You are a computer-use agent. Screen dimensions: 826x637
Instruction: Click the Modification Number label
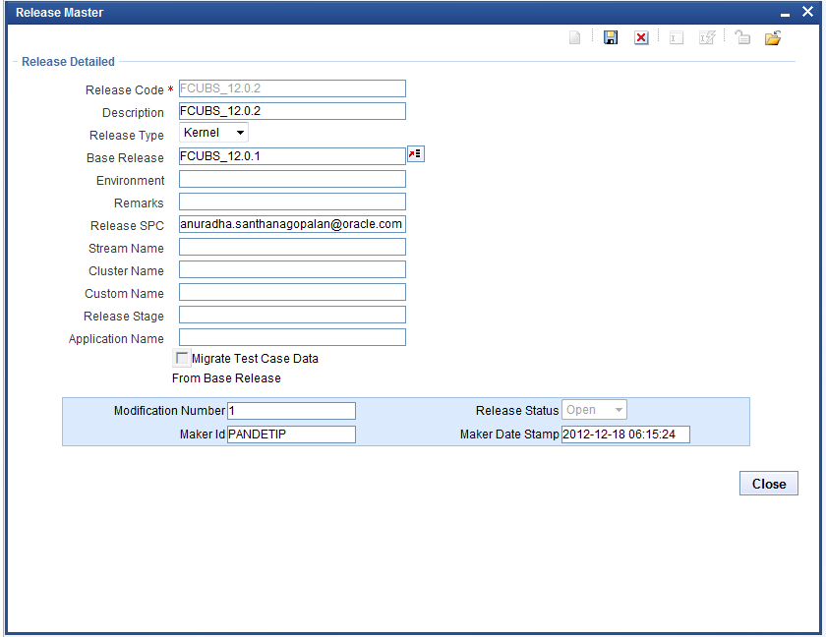coord(169,411)
